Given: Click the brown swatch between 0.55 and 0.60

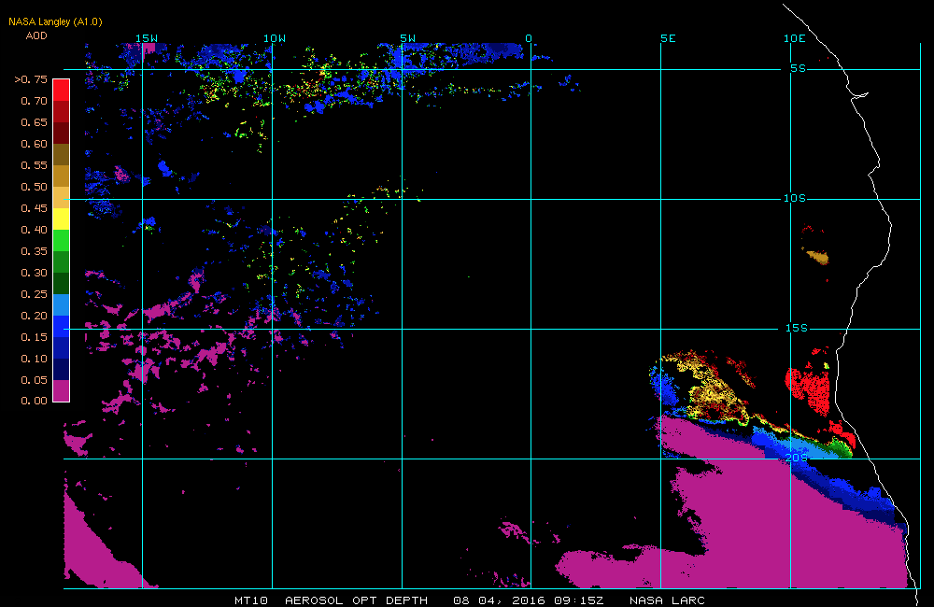Looking at the screenshot, I should [62, 154].
